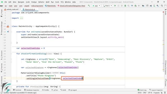This screenshot has height=94, width=167.
Task: Open the Profiler tool window
Action: 46,90
